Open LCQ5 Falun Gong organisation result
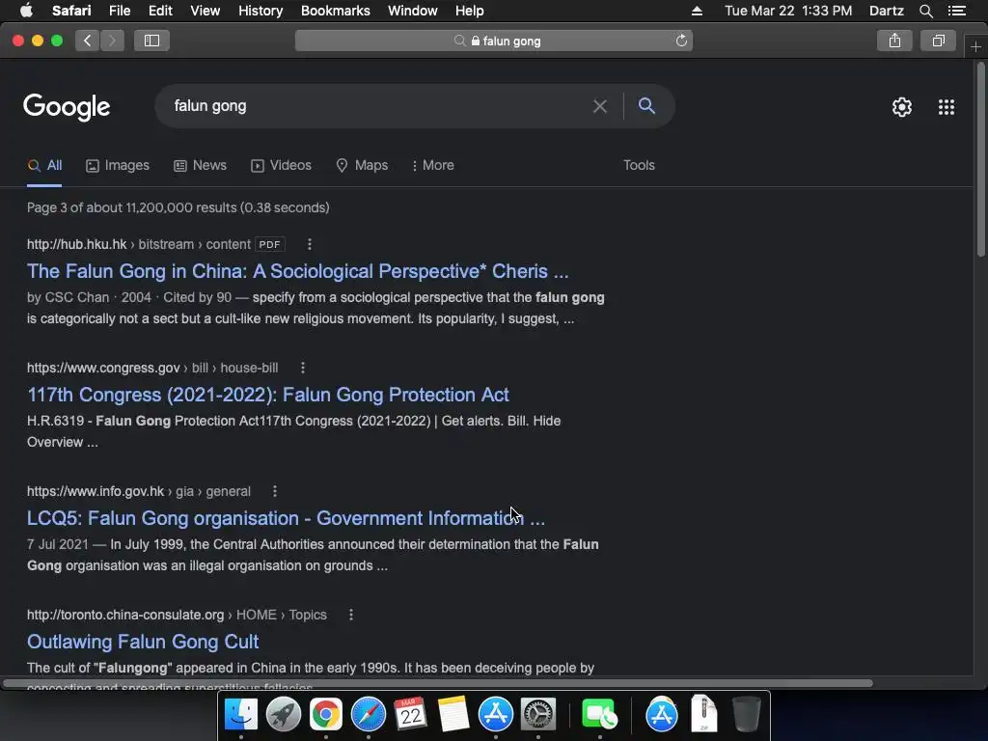Screen dimensions: 988x741 (286, 518)
